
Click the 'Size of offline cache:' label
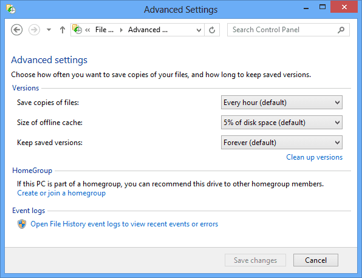(x=50, y=123)
